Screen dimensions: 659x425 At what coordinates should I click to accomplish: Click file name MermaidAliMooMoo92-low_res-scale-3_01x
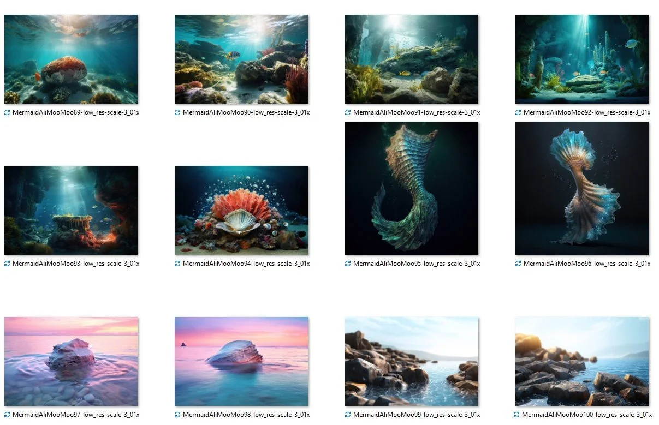[x=587, y=112]
